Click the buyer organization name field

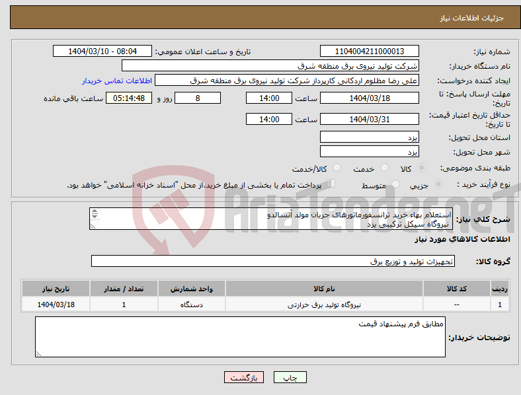point(270,65)
